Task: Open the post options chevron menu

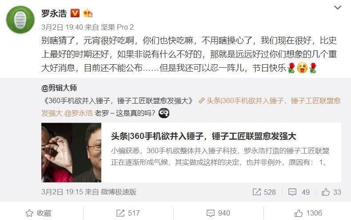Action: pyautogui.click(x=338, y=8)
